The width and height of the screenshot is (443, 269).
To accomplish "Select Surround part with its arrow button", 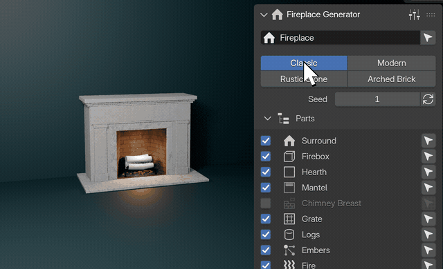I will pos(428,141).
